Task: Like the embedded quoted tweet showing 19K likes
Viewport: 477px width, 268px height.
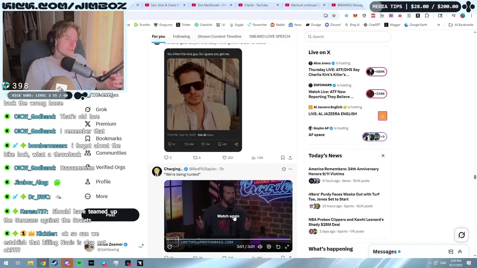Action: click(x=206, y=144)
